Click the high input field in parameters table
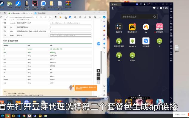 70,27
